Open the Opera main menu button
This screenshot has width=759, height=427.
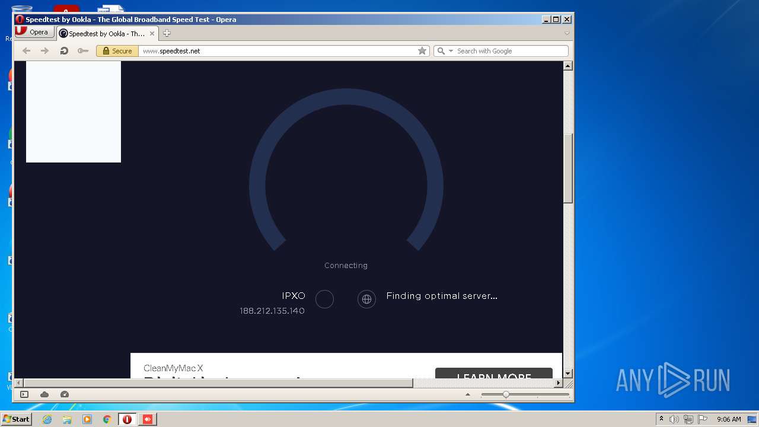coord(35,33)
